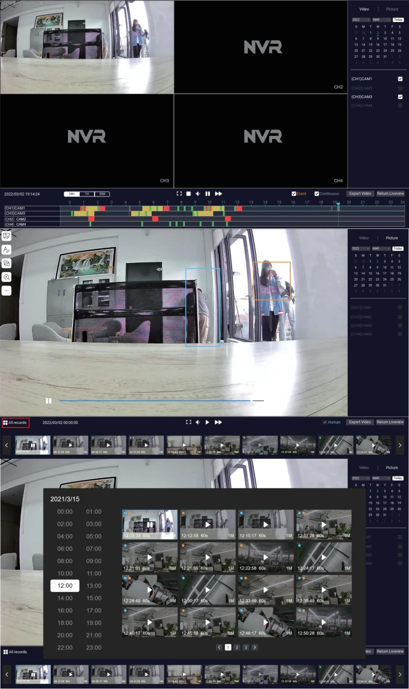Uncheck the Event checkbox
Image resolution: width=409 pixels, height=689 pixels.
294,194
